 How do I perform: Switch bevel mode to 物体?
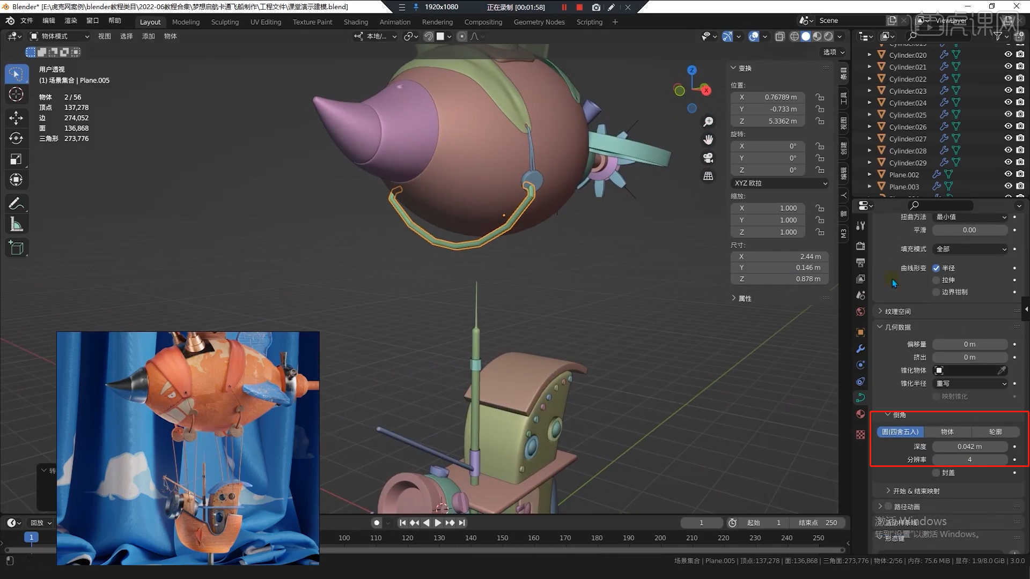coord(947,432)
